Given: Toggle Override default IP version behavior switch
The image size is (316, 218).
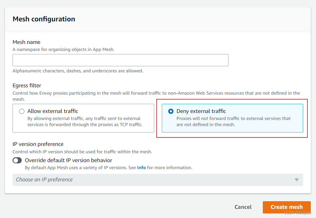Looking at the screenshot, I should tap(17, 160).
